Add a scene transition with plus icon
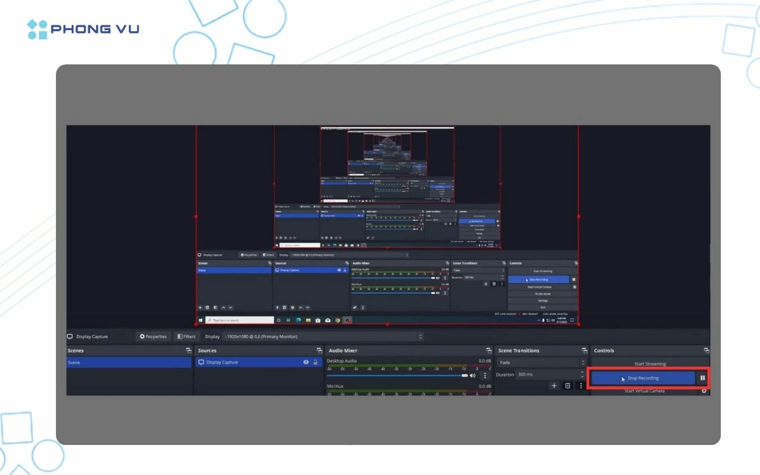The height and width of the screenshot is (475, 760). (x=554, y=386)
